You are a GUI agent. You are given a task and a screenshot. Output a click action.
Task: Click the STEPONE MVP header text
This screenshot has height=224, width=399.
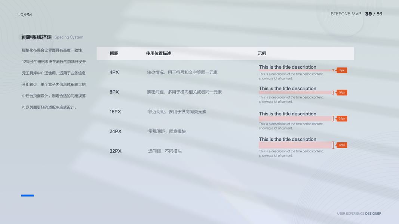[346, 14]
